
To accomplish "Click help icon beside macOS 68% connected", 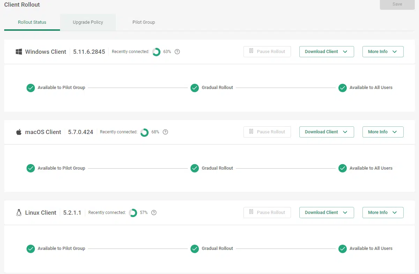I will [165, 132].
